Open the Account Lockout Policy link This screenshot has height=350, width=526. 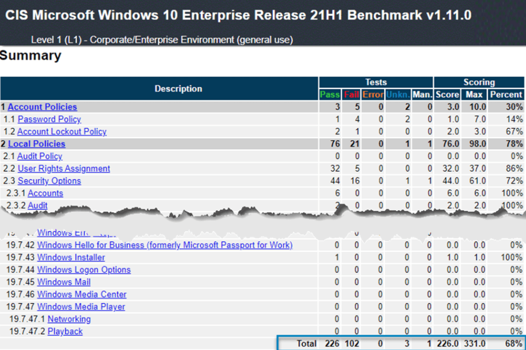pos(62,132)
